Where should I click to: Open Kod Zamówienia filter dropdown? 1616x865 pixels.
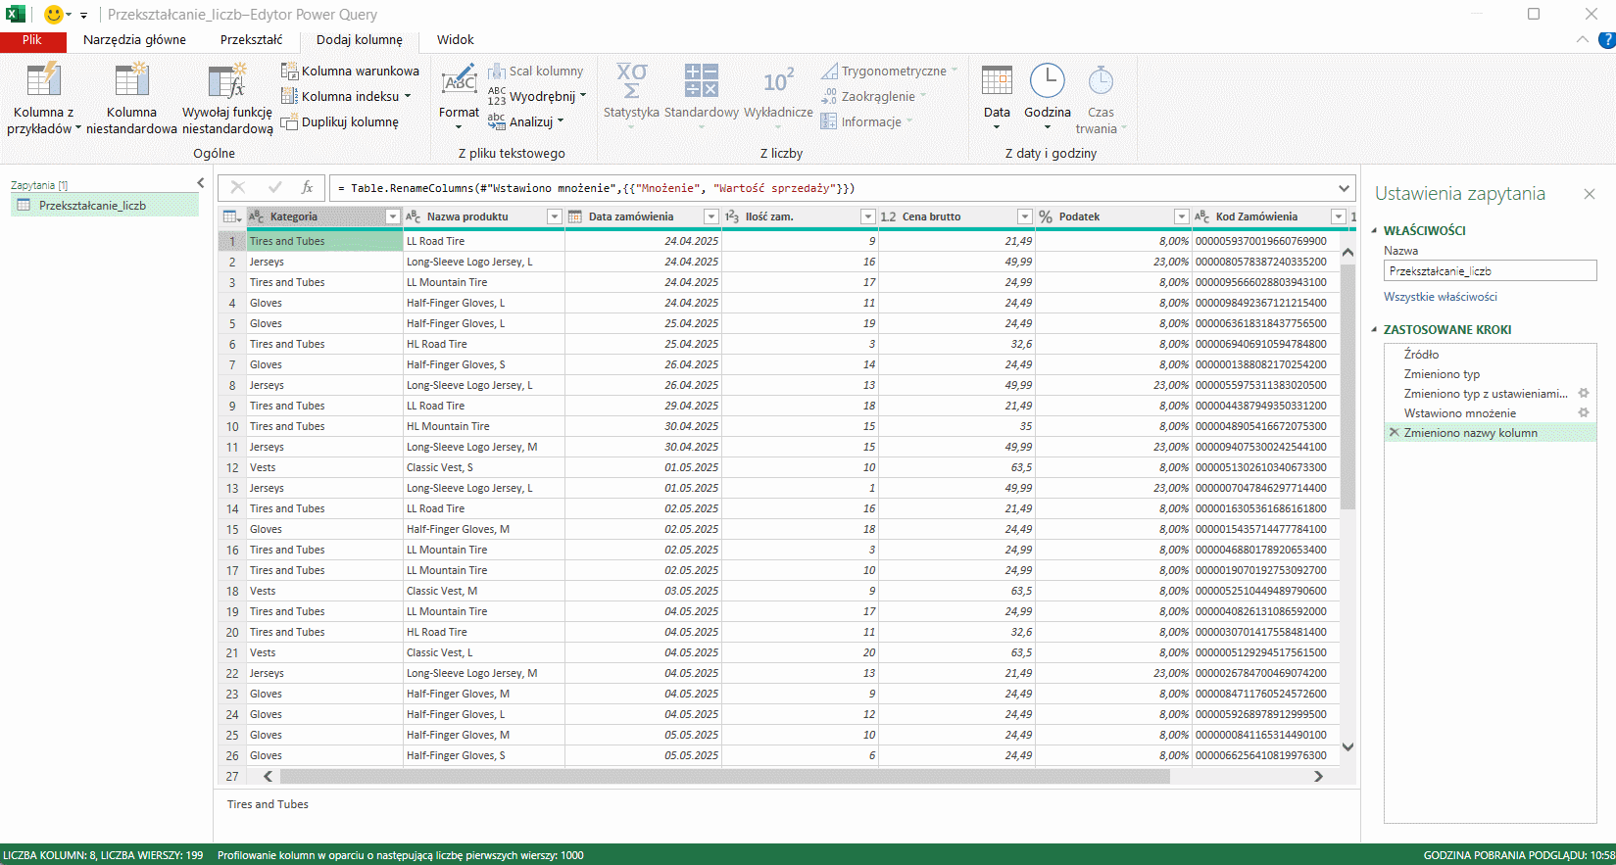click(x=1338, y=216)
